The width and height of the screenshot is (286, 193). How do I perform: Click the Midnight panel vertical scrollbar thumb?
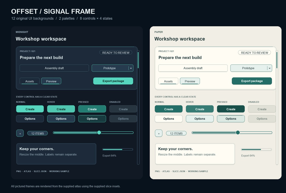(138, 60)
